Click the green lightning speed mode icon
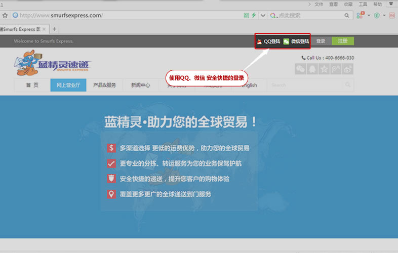 click(x=254, y=15)
